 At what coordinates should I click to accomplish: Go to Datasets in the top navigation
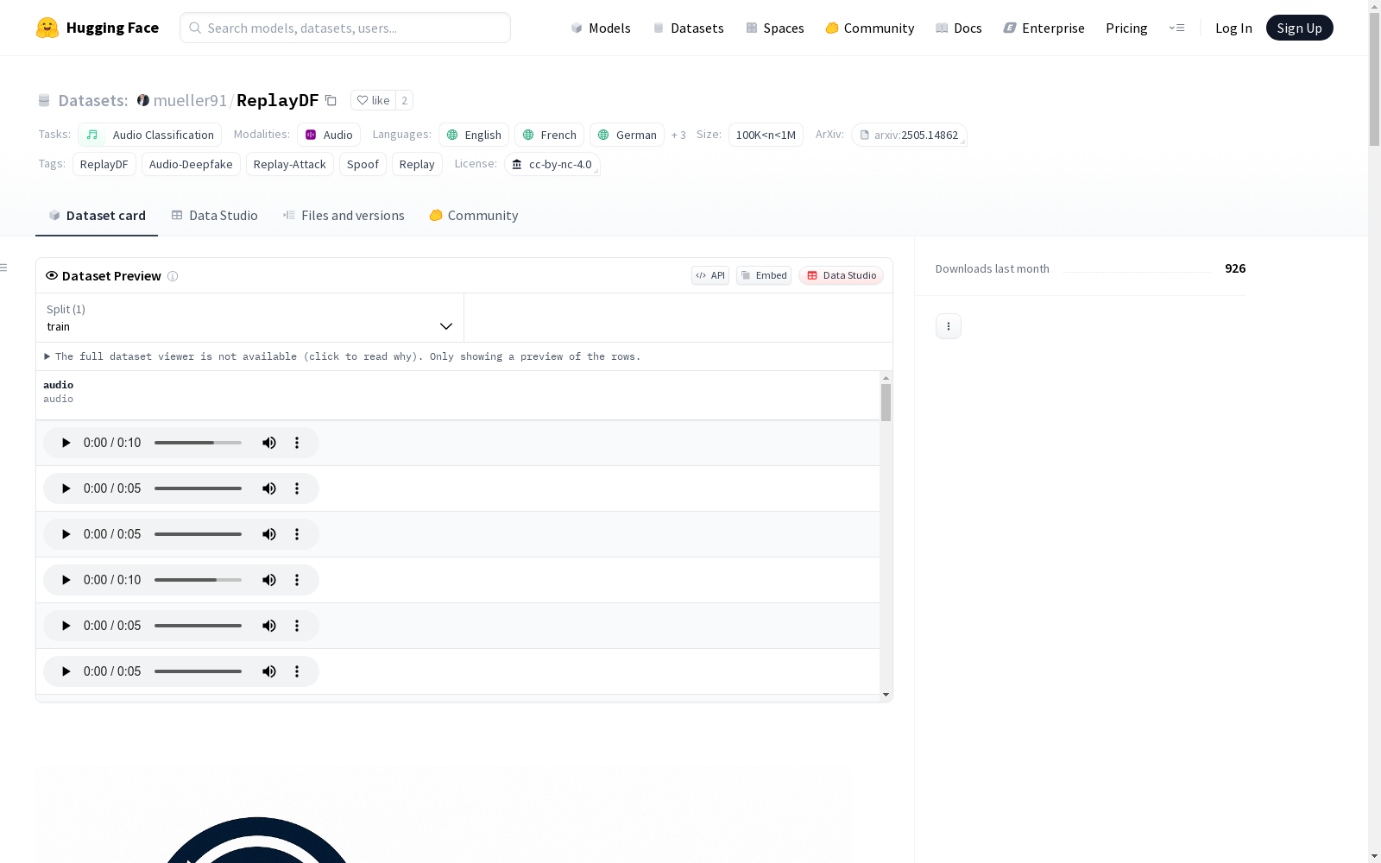click(689, 28)
